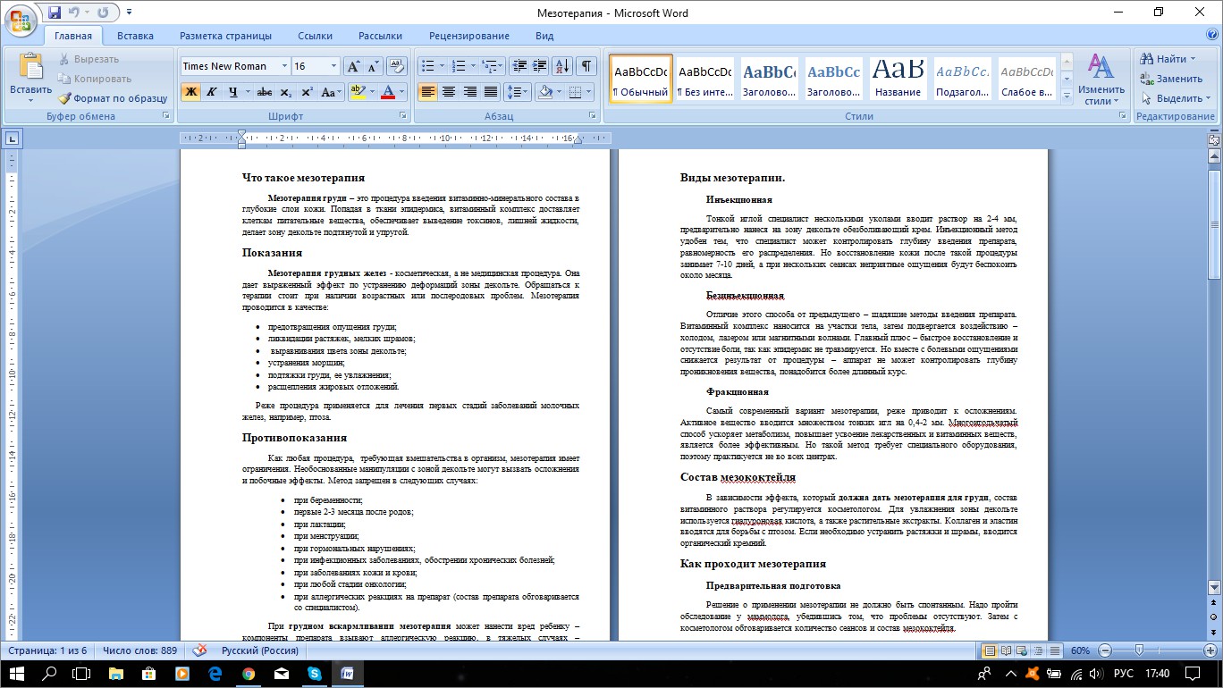Save the document from Quick Access toolbar

[x=55, y=13]
